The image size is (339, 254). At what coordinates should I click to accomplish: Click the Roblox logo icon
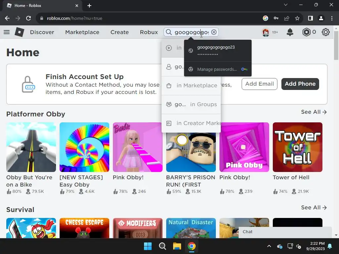pyautogui.click(x=19, y=32)
